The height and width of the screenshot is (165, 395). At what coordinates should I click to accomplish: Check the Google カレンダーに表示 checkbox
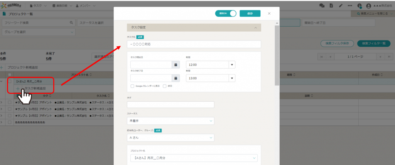[x=132, y=86]
